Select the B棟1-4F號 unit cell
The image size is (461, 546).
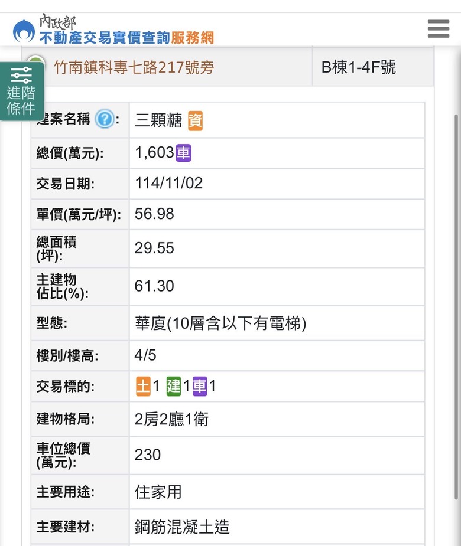pyautogui.click(x=358, y=67)
